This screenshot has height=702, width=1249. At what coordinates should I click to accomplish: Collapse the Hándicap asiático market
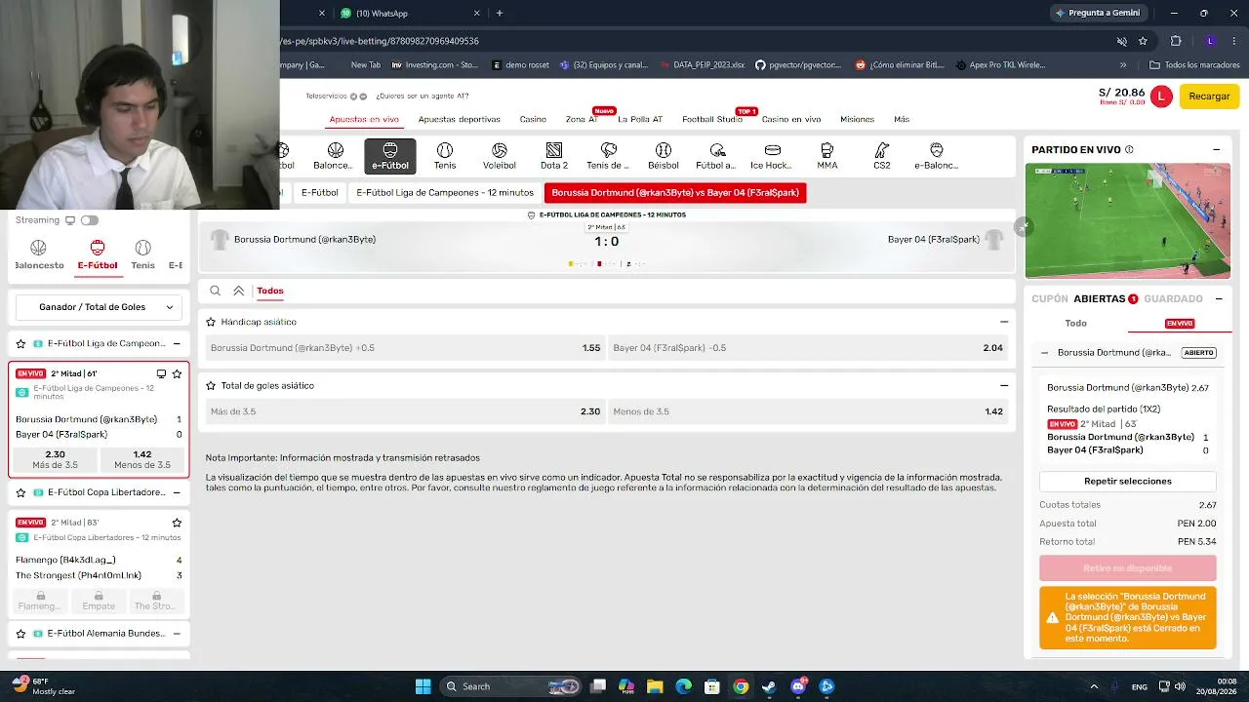(1004, 322)
